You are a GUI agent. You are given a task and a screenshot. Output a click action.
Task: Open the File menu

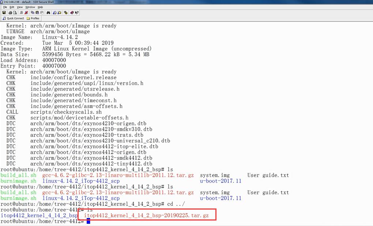tap(5, 7)
